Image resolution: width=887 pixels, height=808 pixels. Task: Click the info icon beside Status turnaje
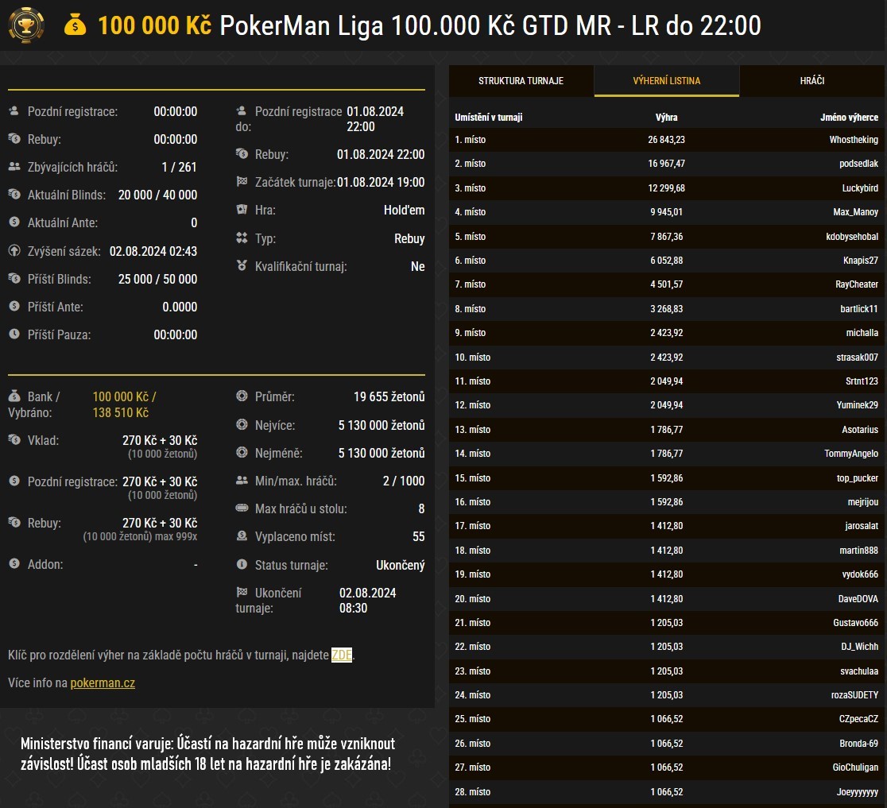point(242,564)
